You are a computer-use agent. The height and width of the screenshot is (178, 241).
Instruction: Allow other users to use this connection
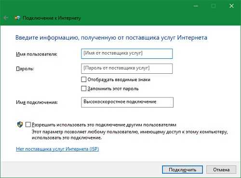coord(28,124)
